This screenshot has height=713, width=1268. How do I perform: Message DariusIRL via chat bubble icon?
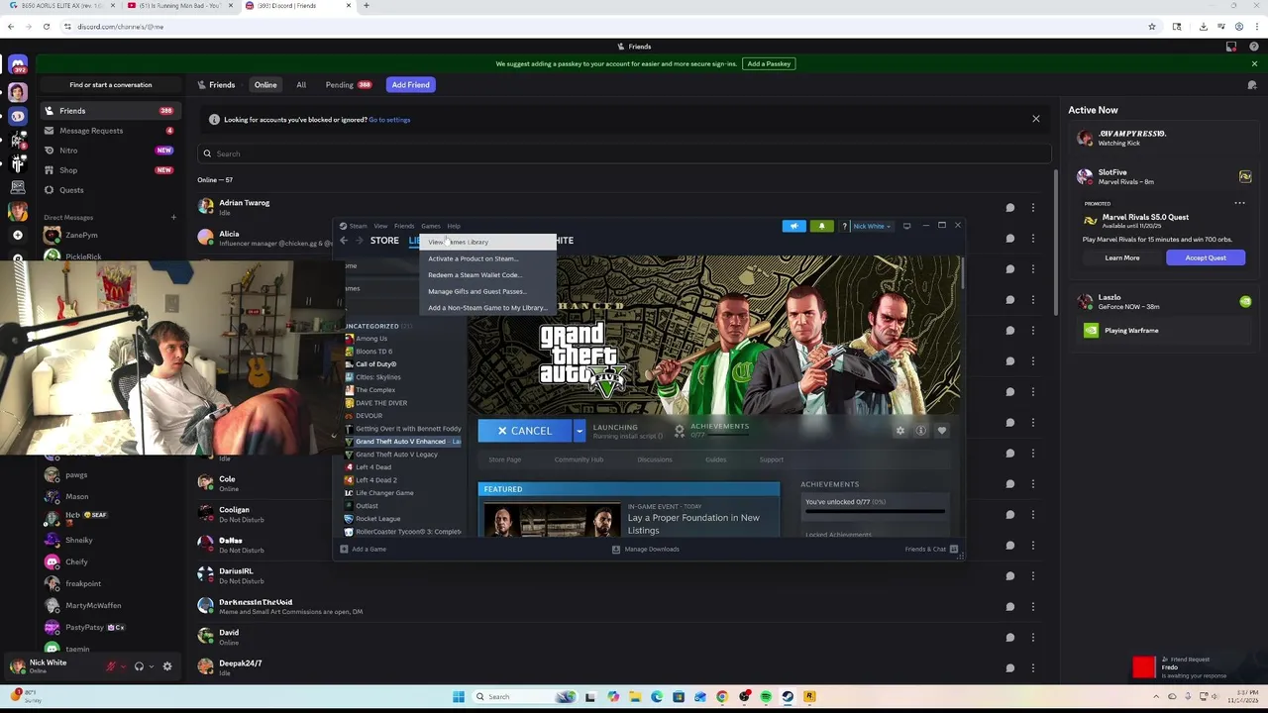coord(1009,575)
